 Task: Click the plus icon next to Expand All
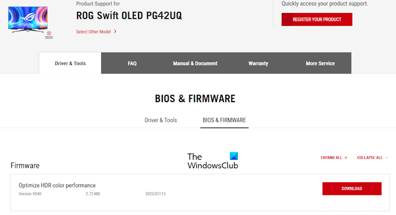346,157
